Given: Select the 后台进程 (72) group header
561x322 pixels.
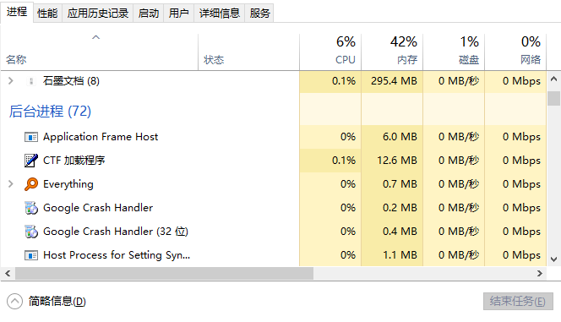Looking at the screenshot, I should point(50,112).
